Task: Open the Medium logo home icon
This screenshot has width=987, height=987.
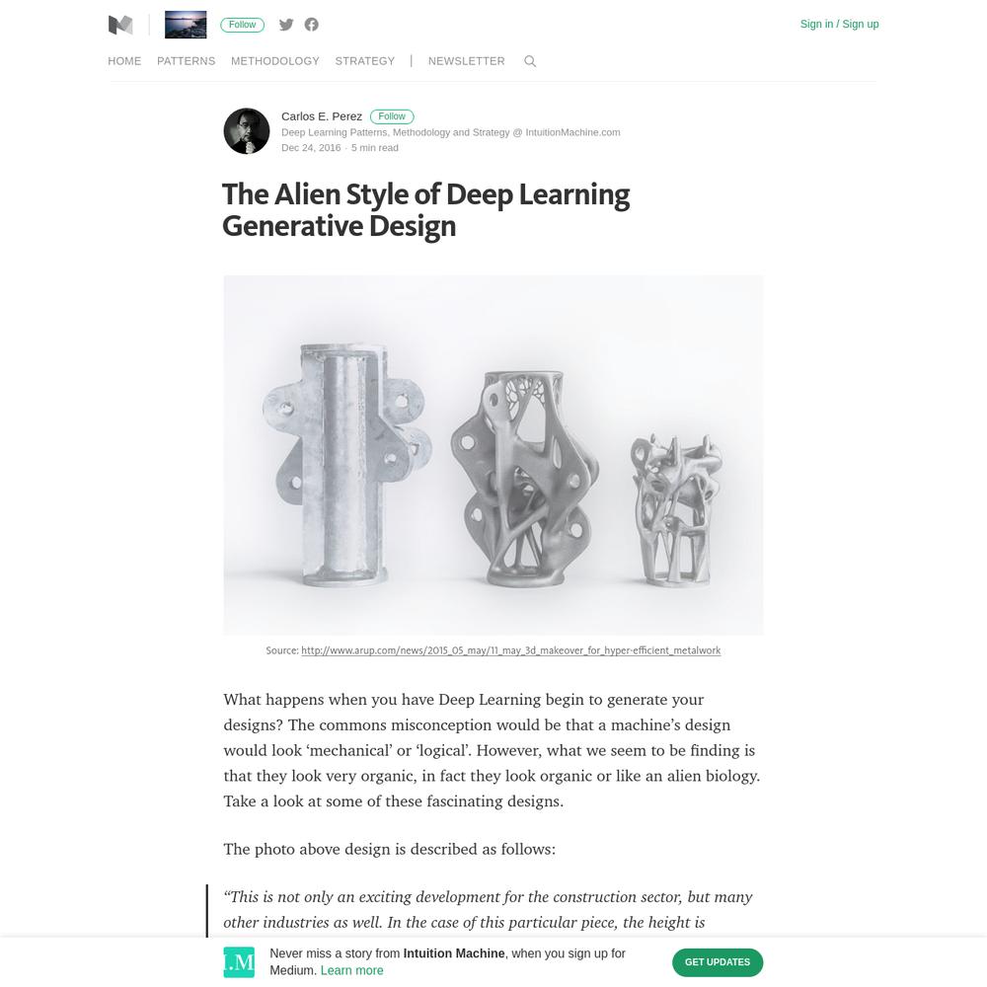Action: click(120, 25)
